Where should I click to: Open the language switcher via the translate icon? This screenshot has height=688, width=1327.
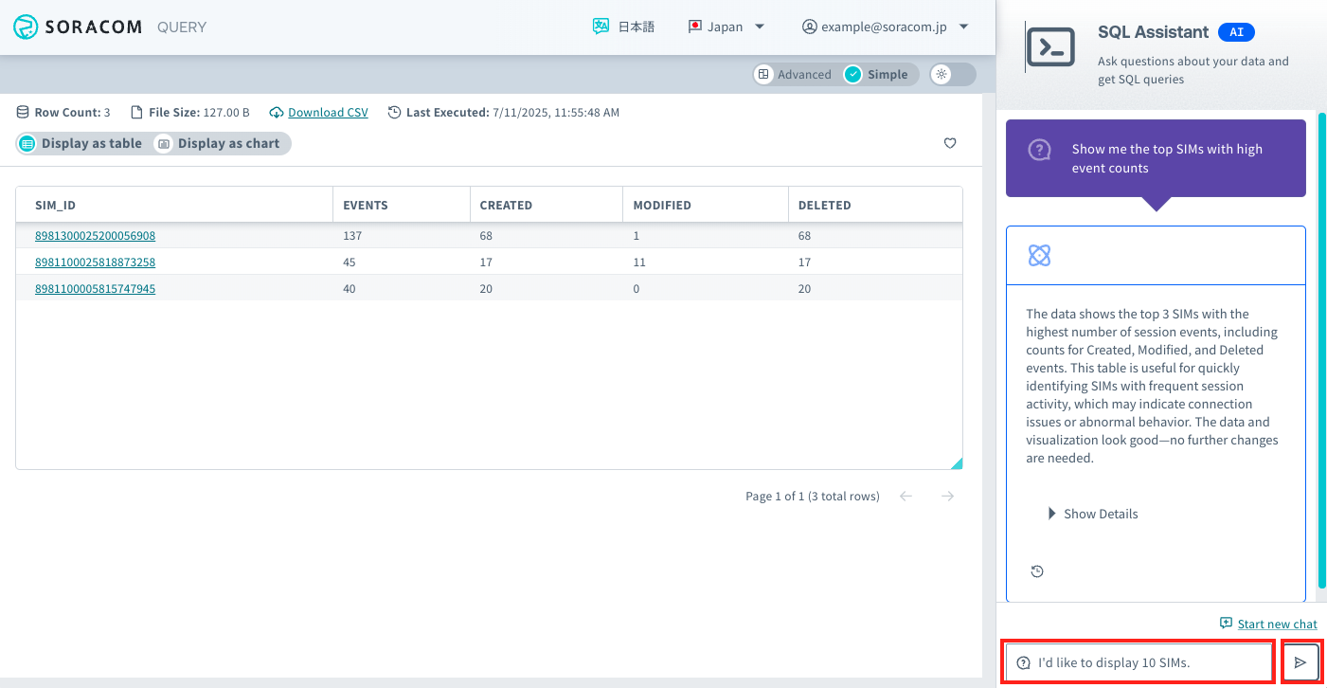click(601, 27)
